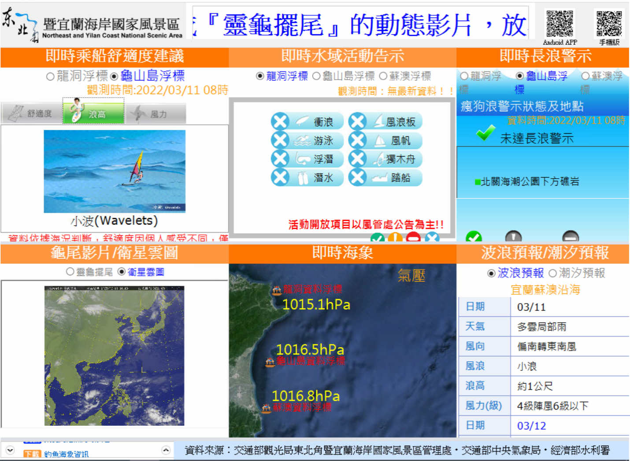Viewport: 630px width, 461px height.
Task: Select the 波浪預報 wave forecast radio
Action: click(x=491, y=274)
